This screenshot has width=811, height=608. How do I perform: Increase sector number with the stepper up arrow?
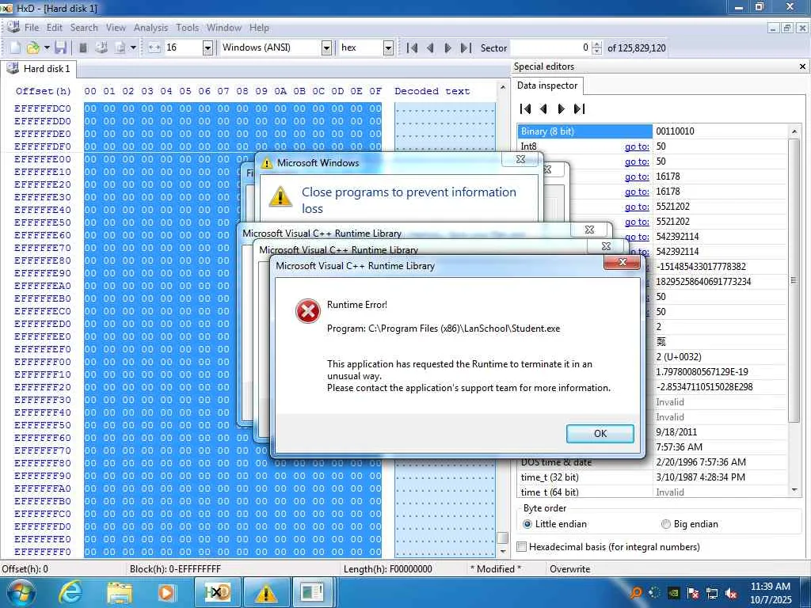(597, 44)
